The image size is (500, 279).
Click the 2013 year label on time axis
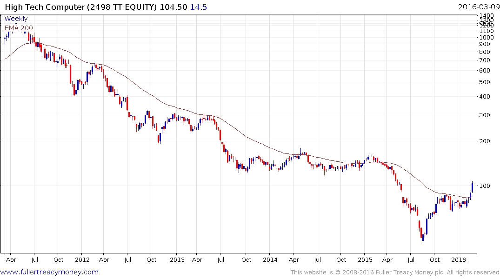pyautogui.click(x=177, y=260)
